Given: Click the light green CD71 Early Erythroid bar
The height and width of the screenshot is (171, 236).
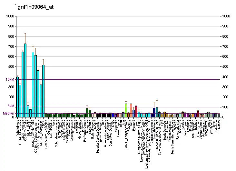Looking at the screenshot, I should click(x=126, y=110).
